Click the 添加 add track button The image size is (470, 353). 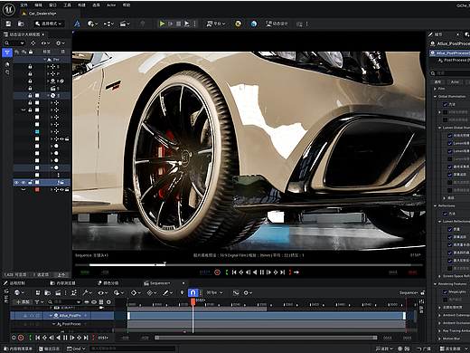click(x=23, y=302)
